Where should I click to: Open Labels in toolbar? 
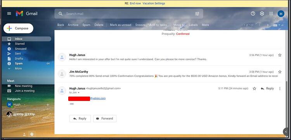coord(193,25)
